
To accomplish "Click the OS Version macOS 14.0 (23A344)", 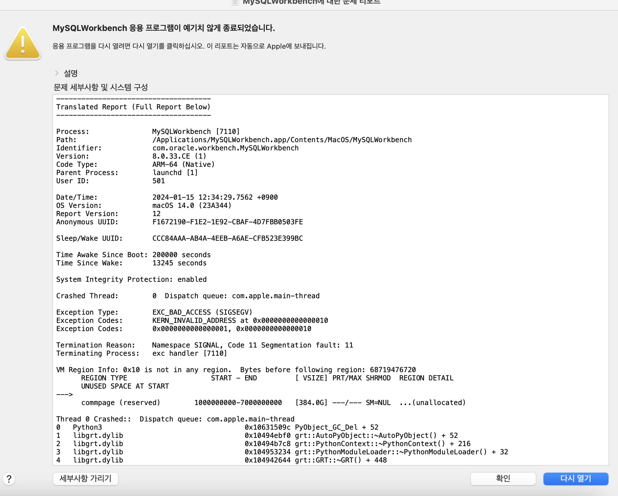I will click(192, 206).
